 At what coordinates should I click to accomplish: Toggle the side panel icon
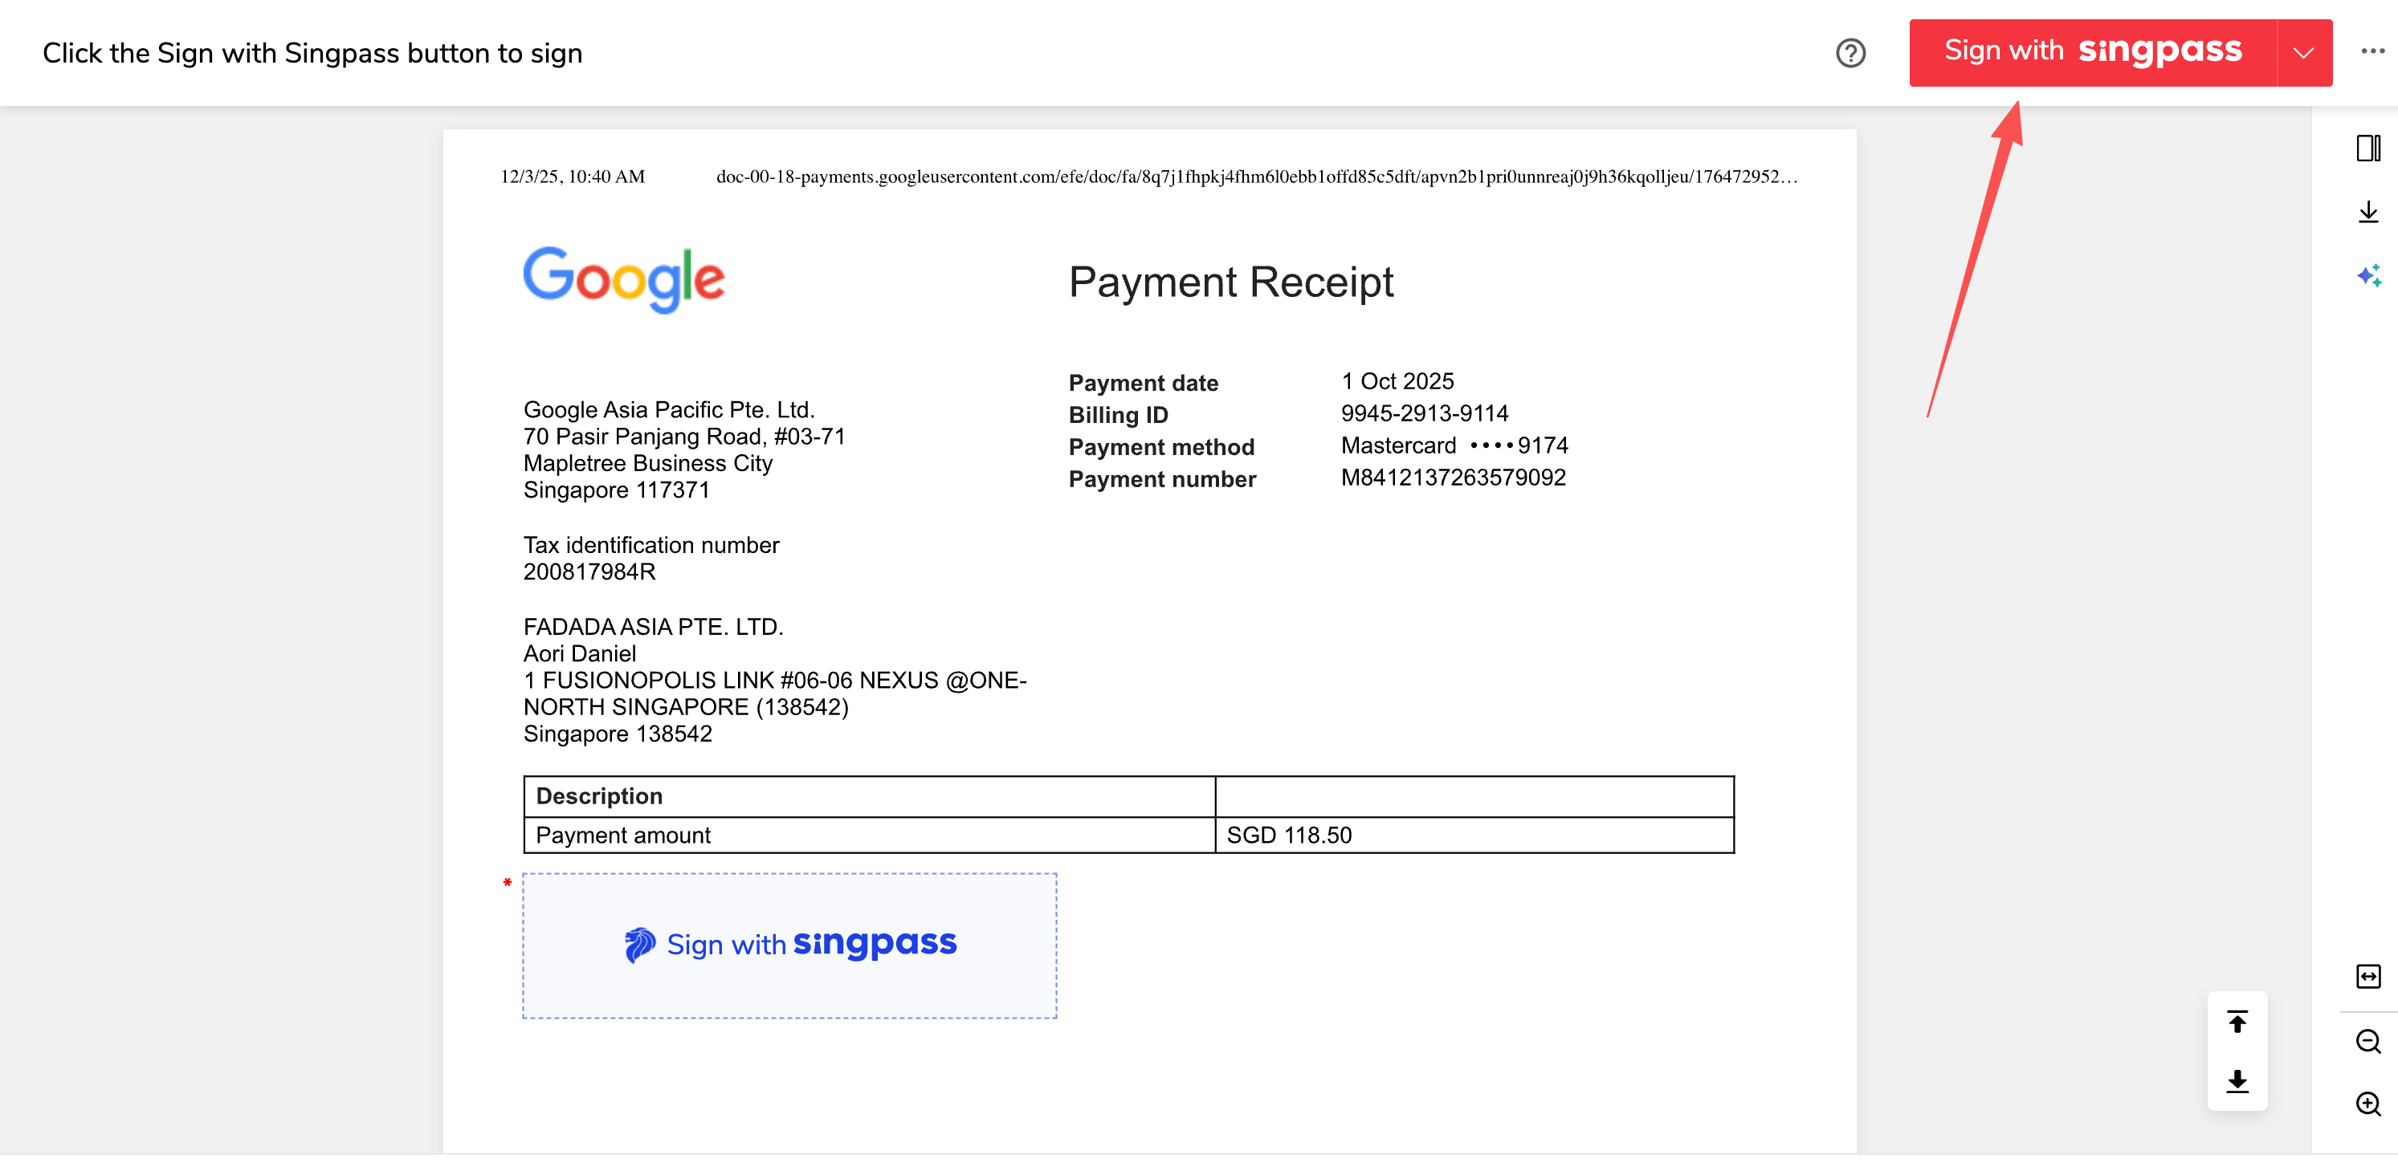point(2367,148)
